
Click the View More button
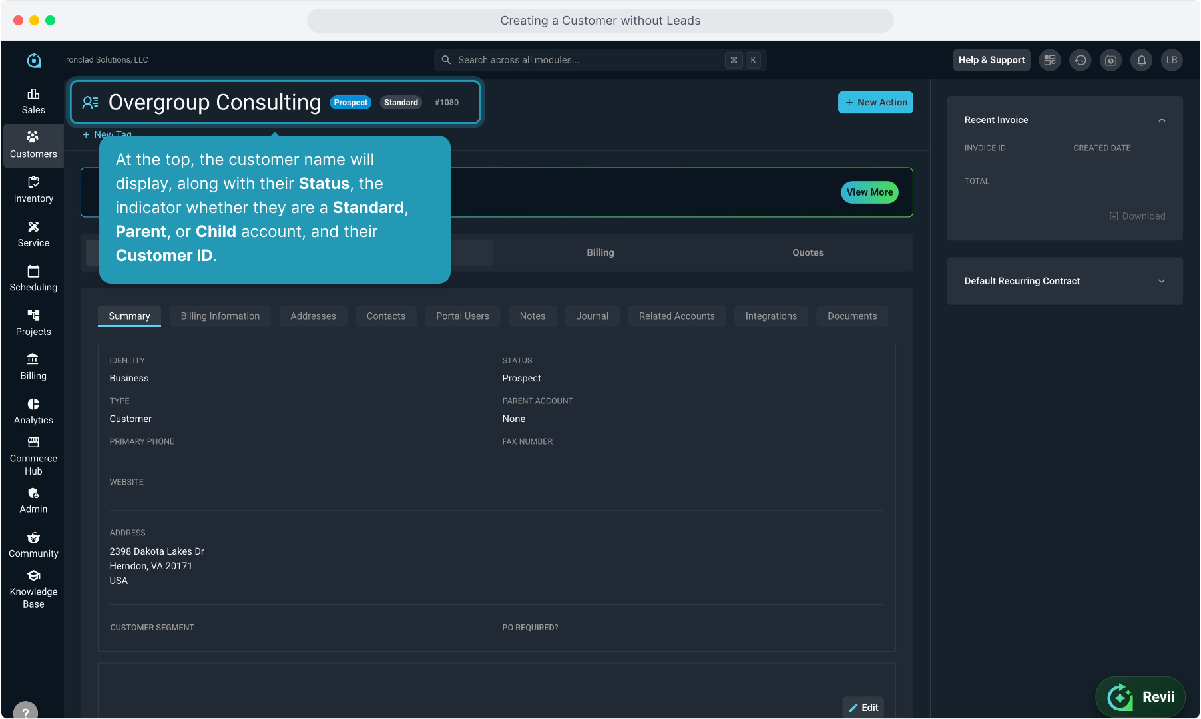click(x=869, y=192)
